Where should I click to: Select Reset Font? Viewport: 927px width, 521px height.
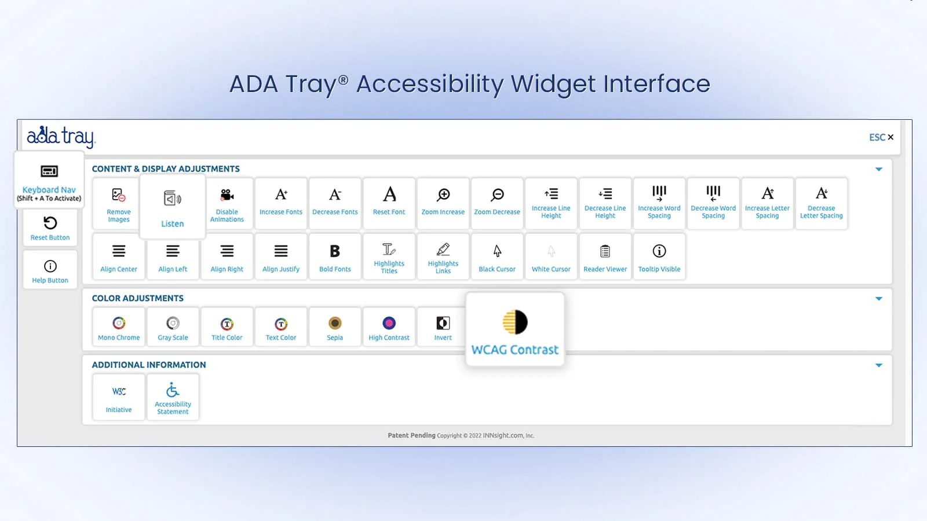[389, 204]
